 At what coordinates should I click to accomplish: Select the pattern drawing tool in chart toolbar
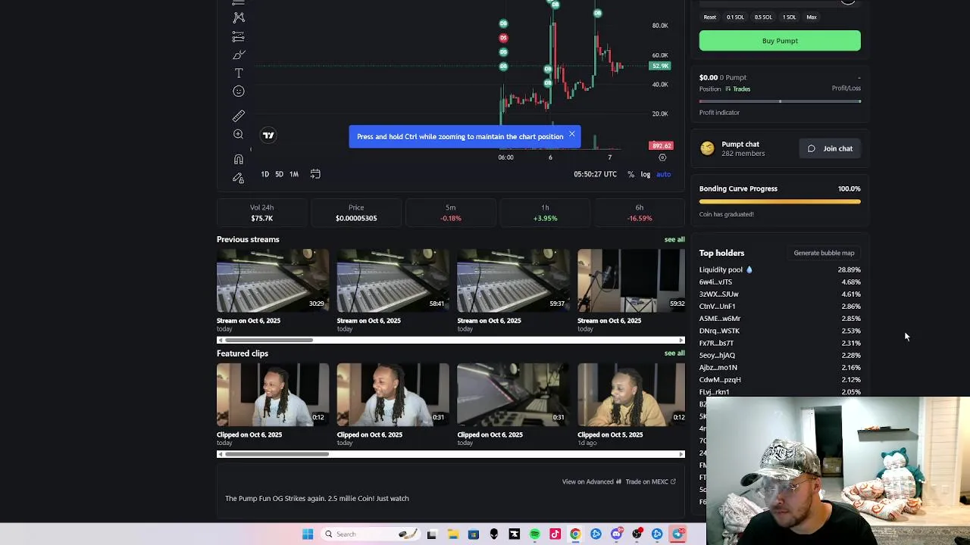coord(239,17)
